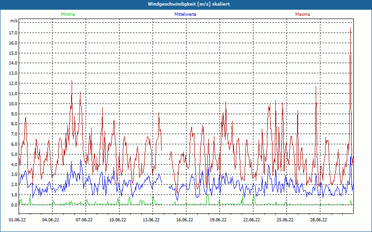The width and height of the screenshot is (372, 232).
Task: Click the 2,0 y-axis value
Action: 14,185
